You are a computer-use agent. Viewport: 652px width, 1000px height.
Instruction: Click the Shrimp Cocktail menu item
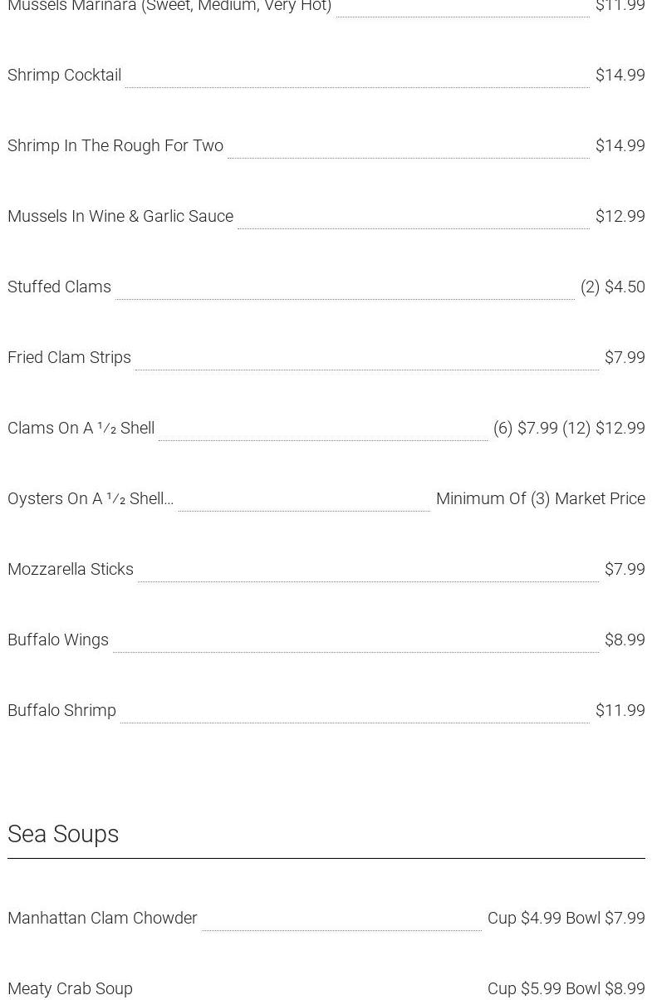tap(65, 75)
